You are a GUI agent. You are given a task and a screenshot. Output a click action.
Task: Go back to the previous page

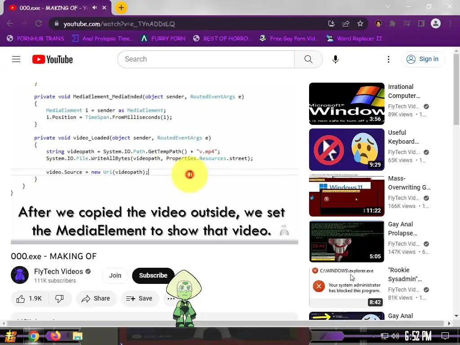(x=10, y=23)
